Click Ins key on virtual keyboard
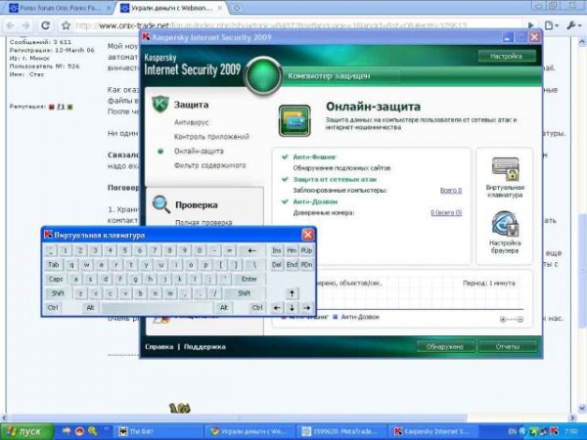 pos(277,250)
